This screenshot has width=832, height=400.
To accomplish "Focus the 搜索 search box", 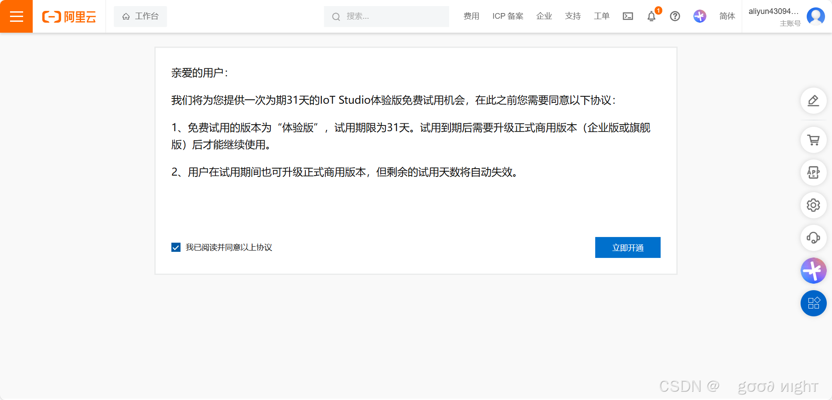I will pos(386,17).
